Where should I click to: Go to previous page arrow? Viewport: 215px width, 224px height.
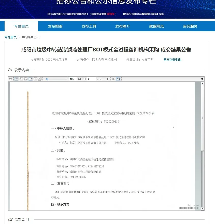pyautogui.click(x=85, y=79)
